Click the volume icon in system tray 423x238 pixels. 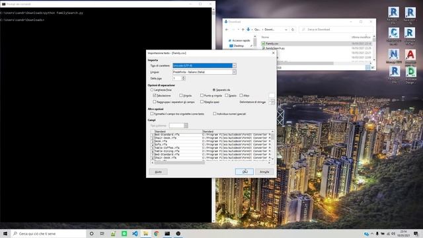393,233
